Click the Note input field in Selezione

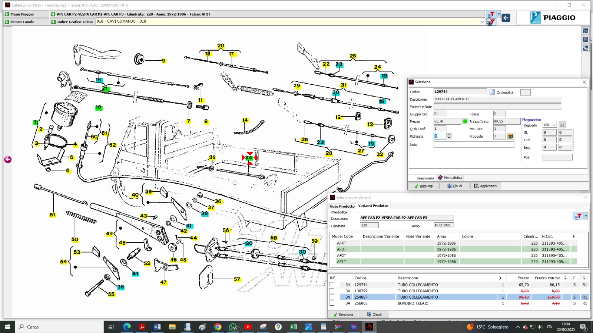click(x=474, y=145)
